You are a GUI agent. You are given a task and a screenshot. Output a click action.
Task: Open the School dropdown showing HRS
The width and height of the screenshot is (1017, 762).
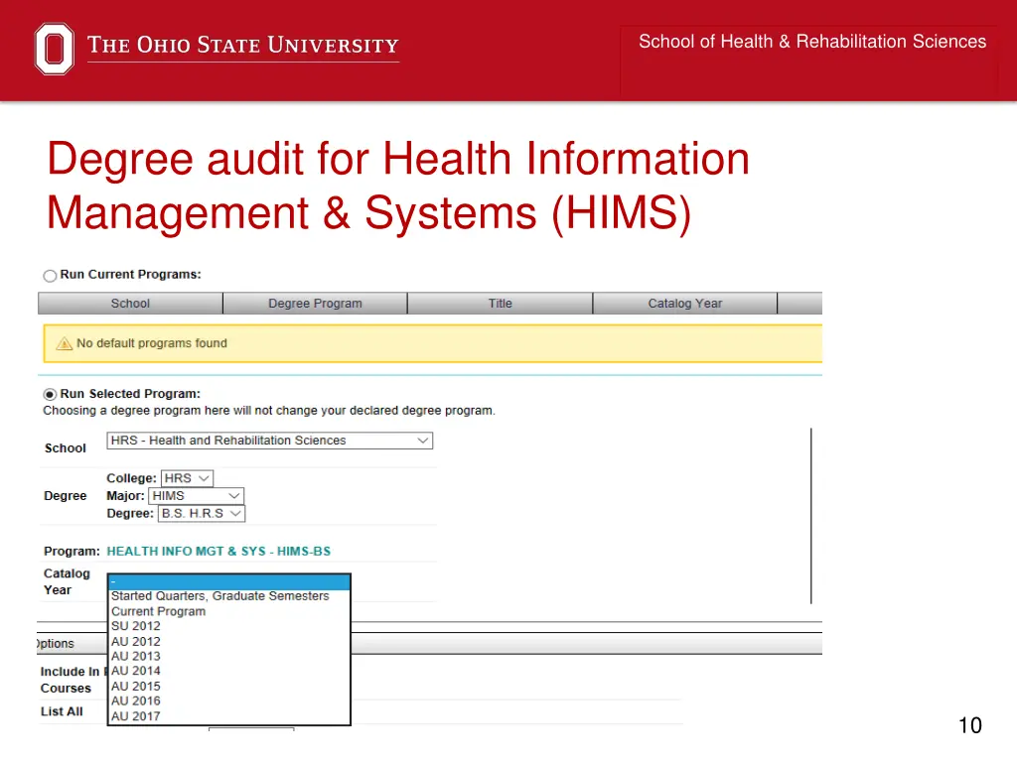[270, 441]
